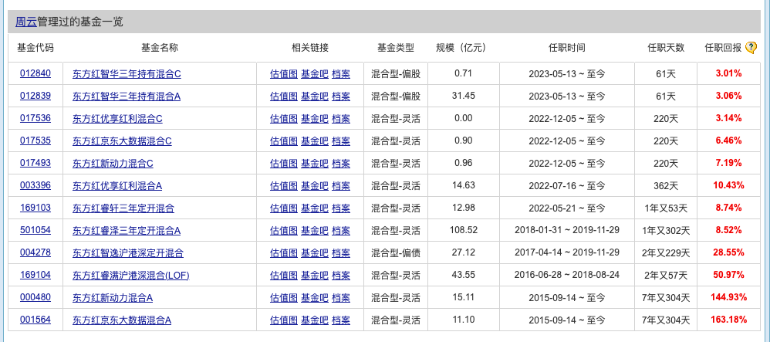Open 基金吧 for 东方红智逸沪港深定开混合
The height and width of the screenshot is (342, 770).
click(x=314, y=253)
